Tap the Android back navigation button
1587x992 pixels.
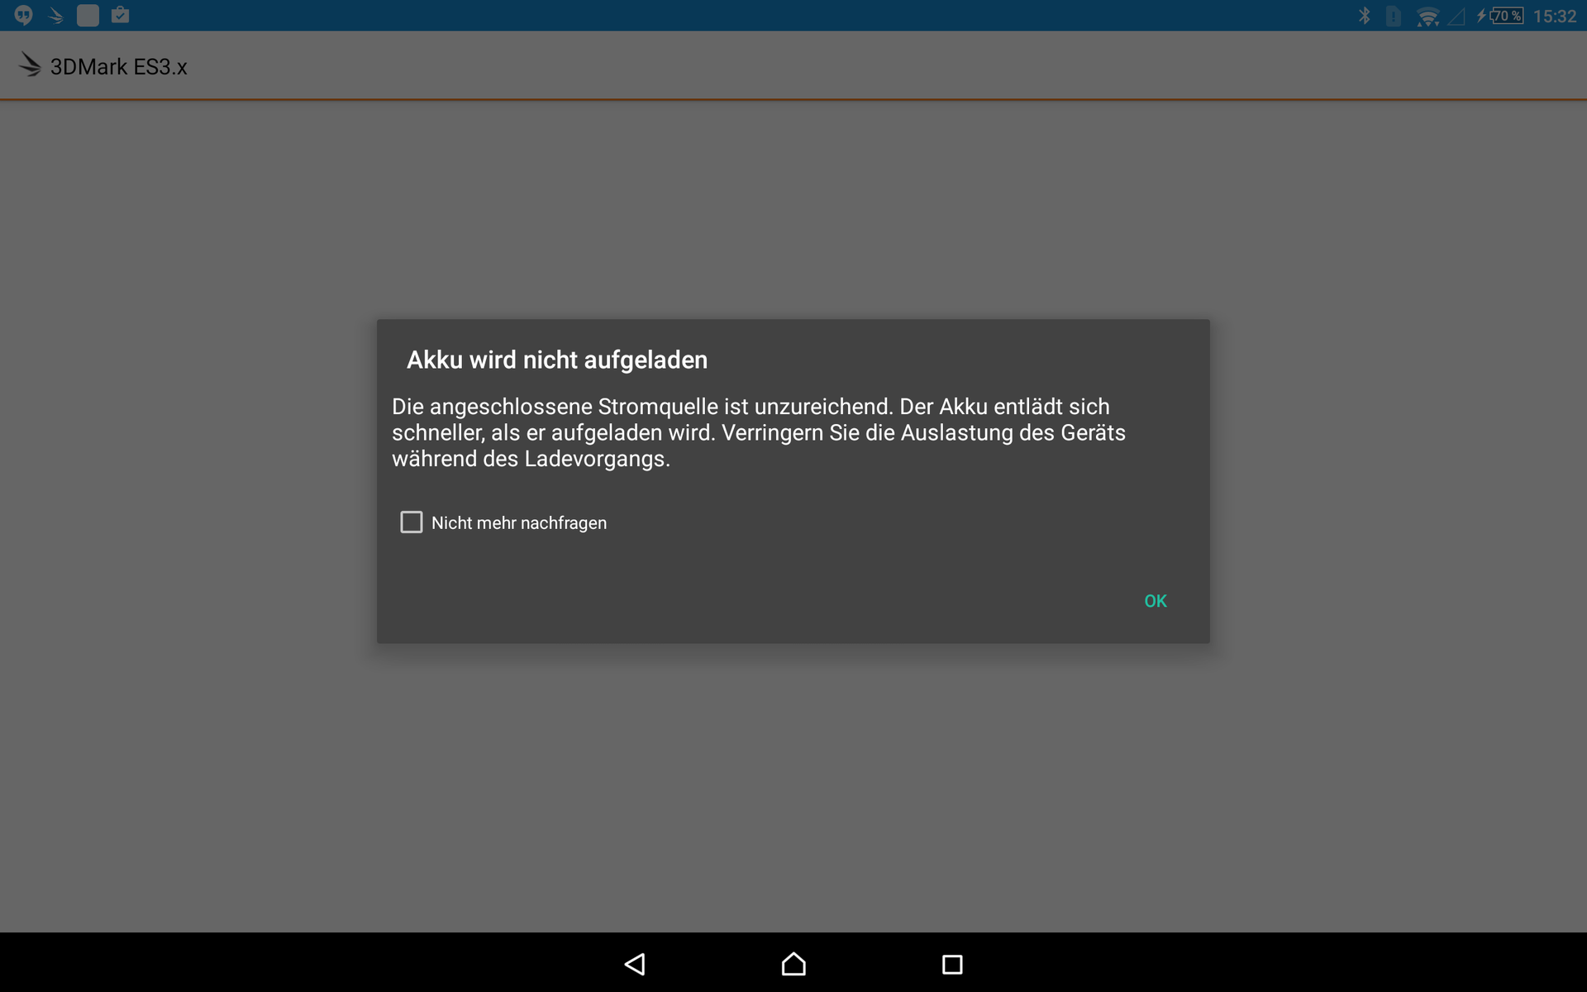(x=635, y=964)
